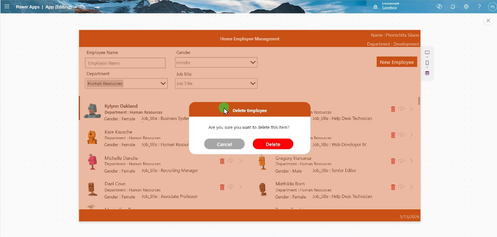Open the app launcher waffle icon
Image resolution: width=497 pixels, height=237 pixels.
pos(7,6)
